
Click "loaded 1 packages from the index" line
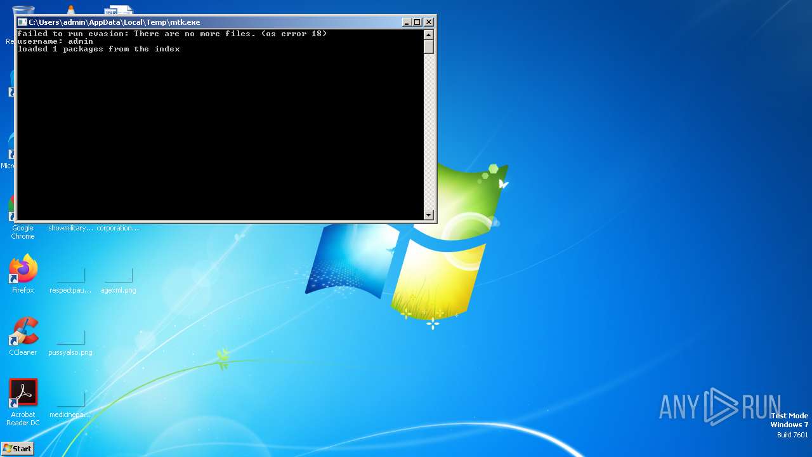pyautogui.click(x=98, y=49)
